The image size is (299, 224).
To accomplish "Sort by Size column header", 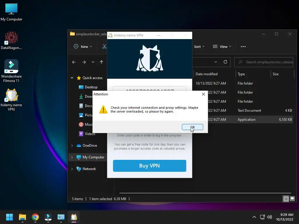I will pos(276,74).
